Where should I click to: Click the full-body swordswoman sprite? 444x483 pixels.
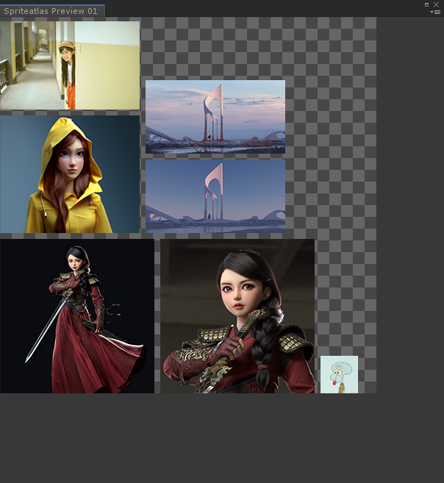pyautogui.click(x=77, y=316)
